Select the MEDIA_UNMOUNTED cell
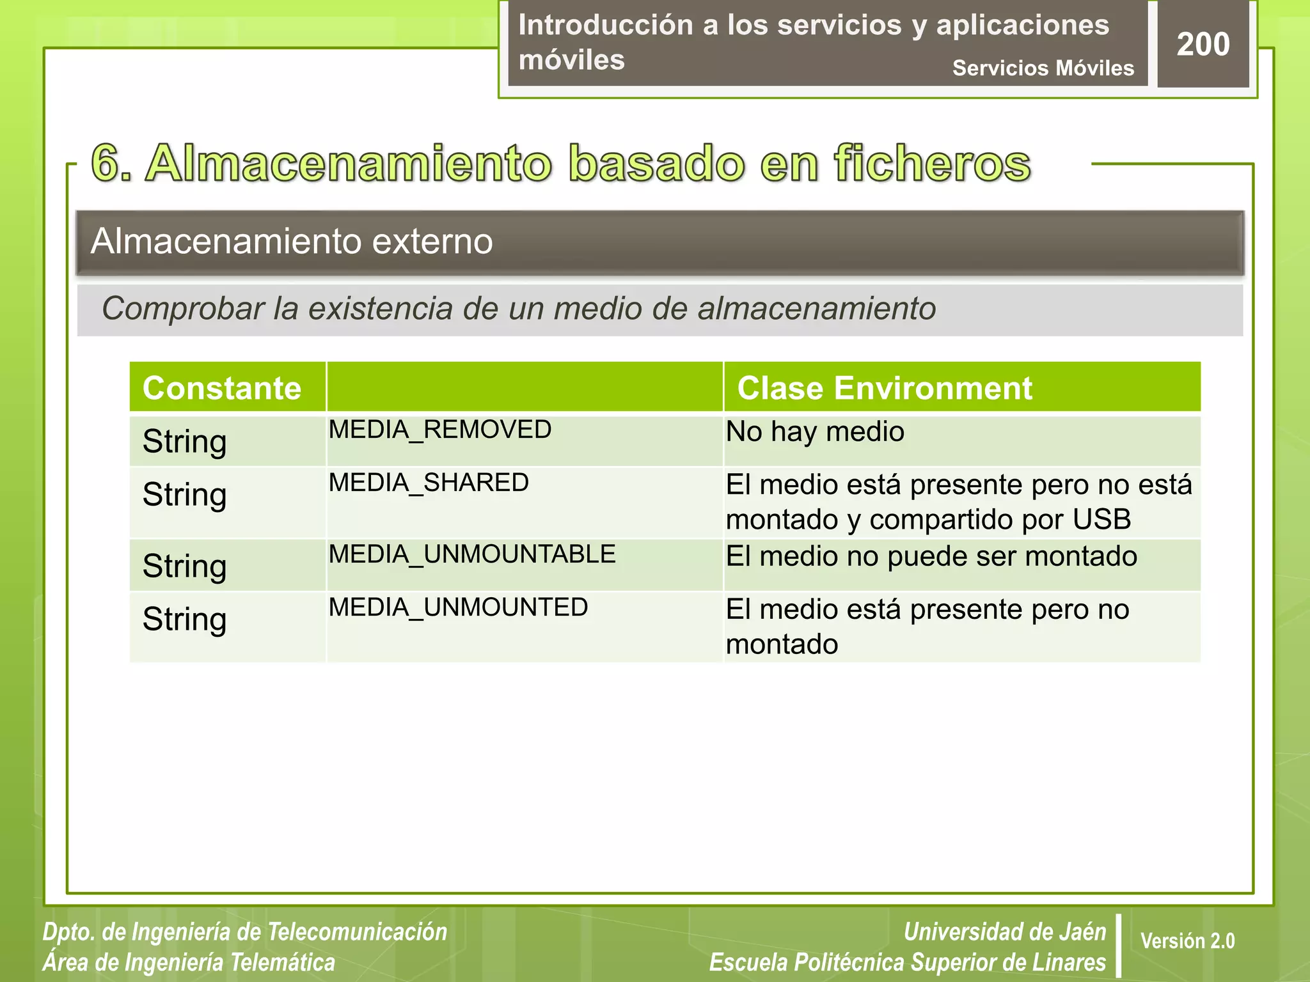 coord(525,627)
